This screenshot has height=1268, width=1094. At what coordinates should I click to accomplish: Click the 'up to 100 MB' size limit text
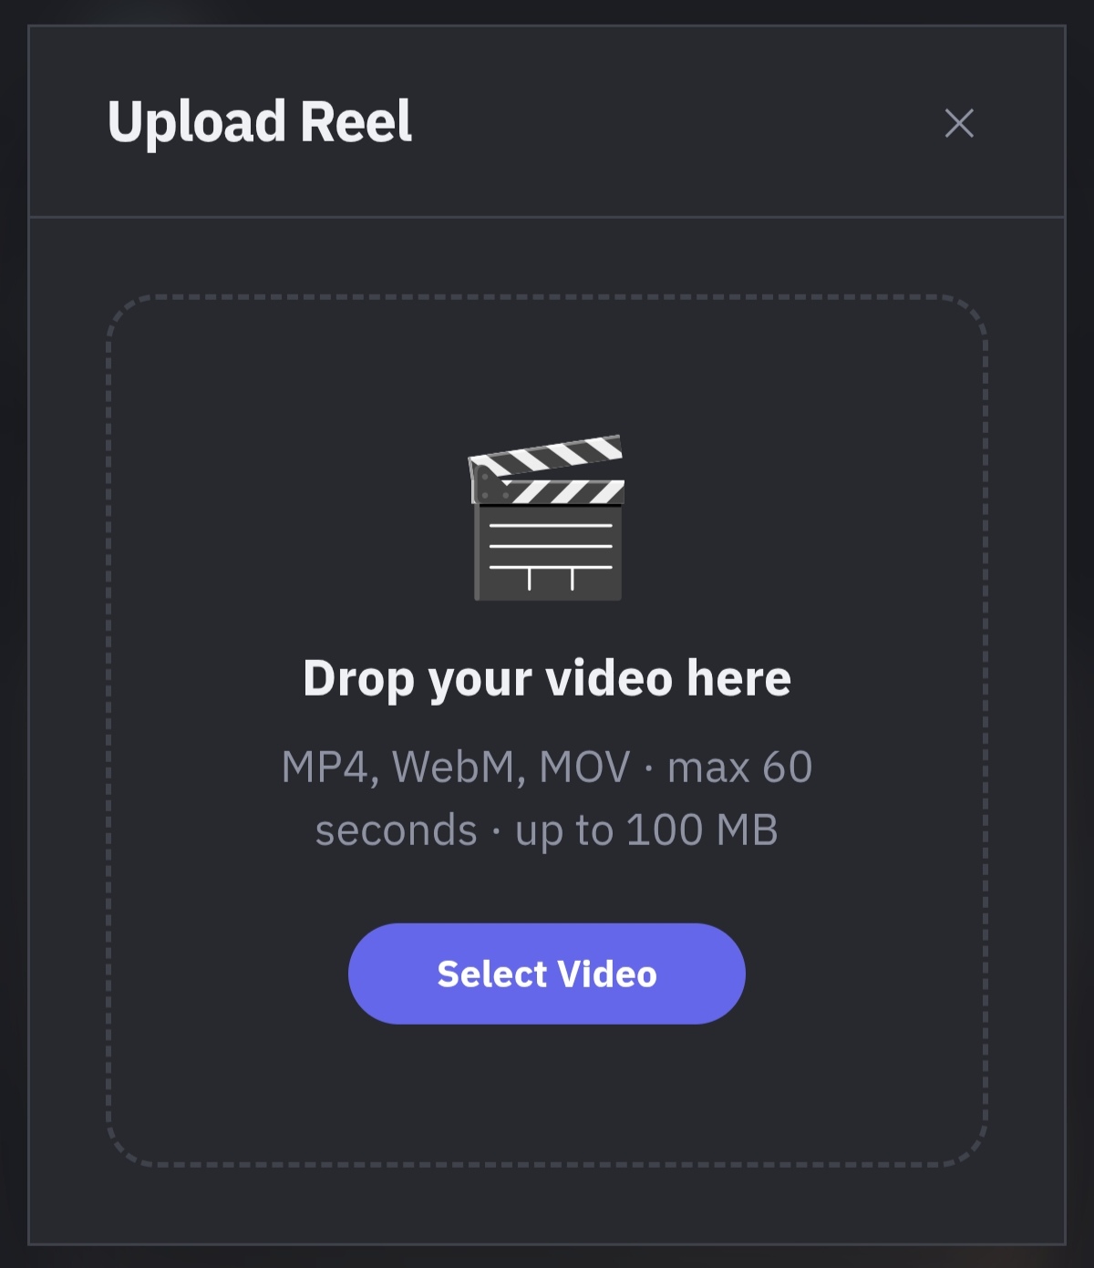click(646, 830)
